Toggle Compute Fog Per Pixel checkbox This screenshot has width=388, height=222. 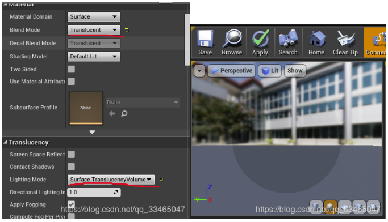(x=71, y=216)
